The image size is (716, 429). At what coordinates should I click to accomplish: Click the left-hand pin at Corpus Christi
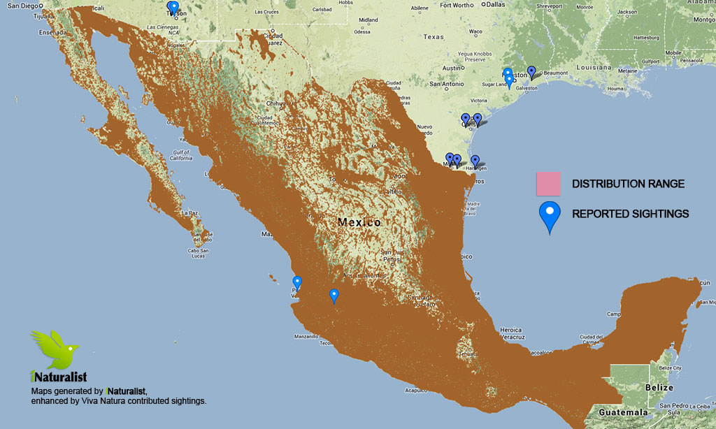[x=465, y=119]
